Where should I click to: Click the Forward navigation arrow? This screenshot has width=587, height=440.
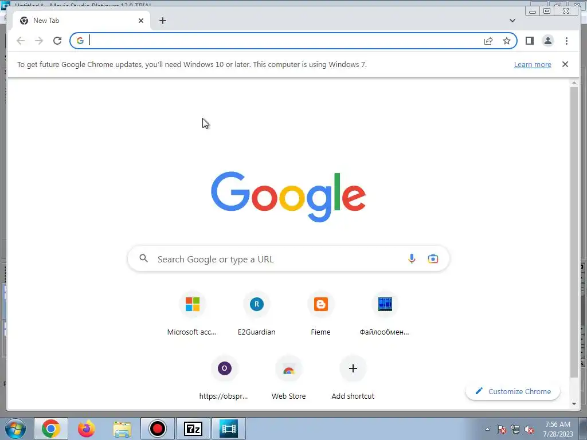(39, 41)
